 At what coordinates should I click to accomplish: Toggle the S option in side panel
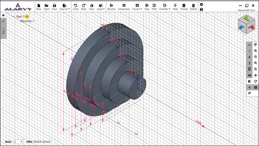point(250,57)
